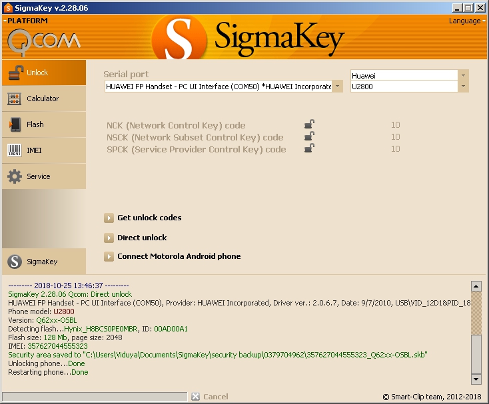489x404 pixels.
Task: Click the SPCK (Service Provider Control Key) code label
Action: pyautogui.click(x=196, y=150)
